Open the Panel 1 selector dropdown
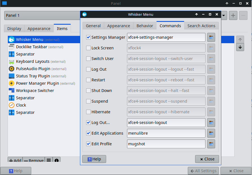Screen dimensions: 252x175 pos(224,15)
